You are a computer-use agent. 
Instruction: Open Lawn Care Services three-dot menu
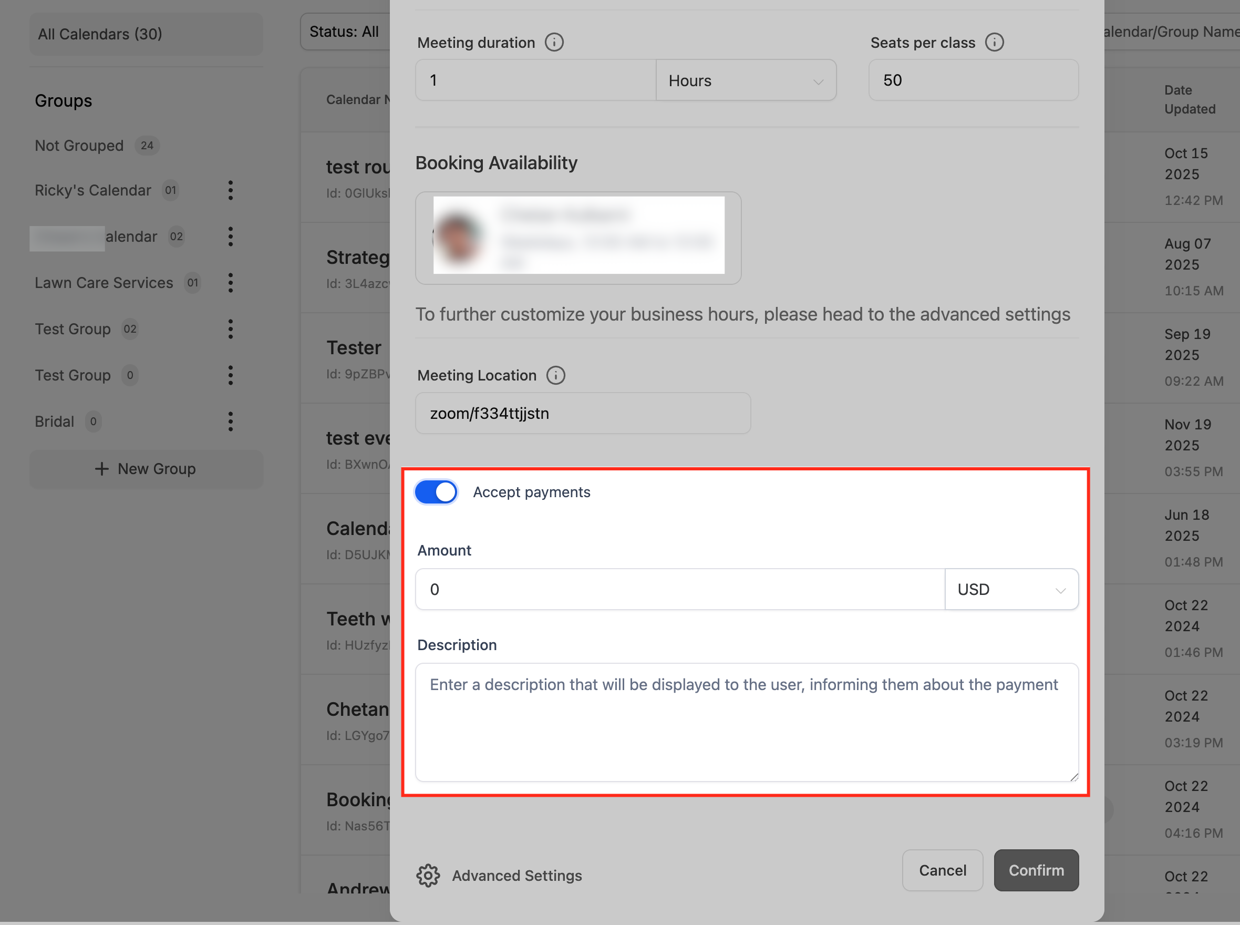230,283
